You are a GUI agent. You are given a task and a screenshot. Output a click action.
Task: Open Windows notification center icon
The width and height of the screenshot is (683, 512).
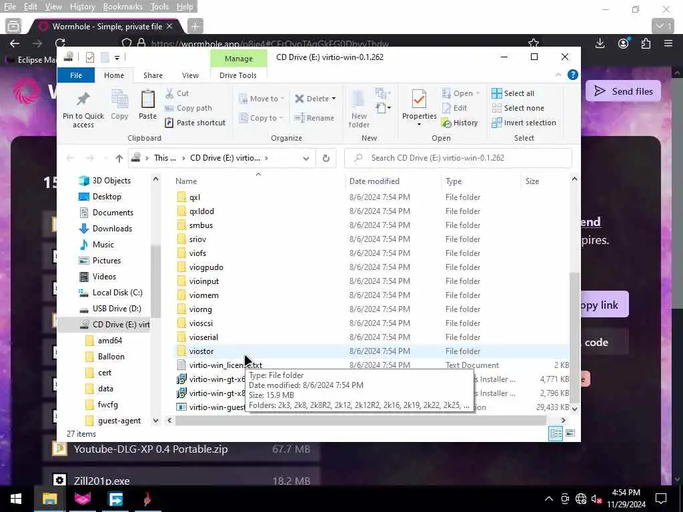661,499
